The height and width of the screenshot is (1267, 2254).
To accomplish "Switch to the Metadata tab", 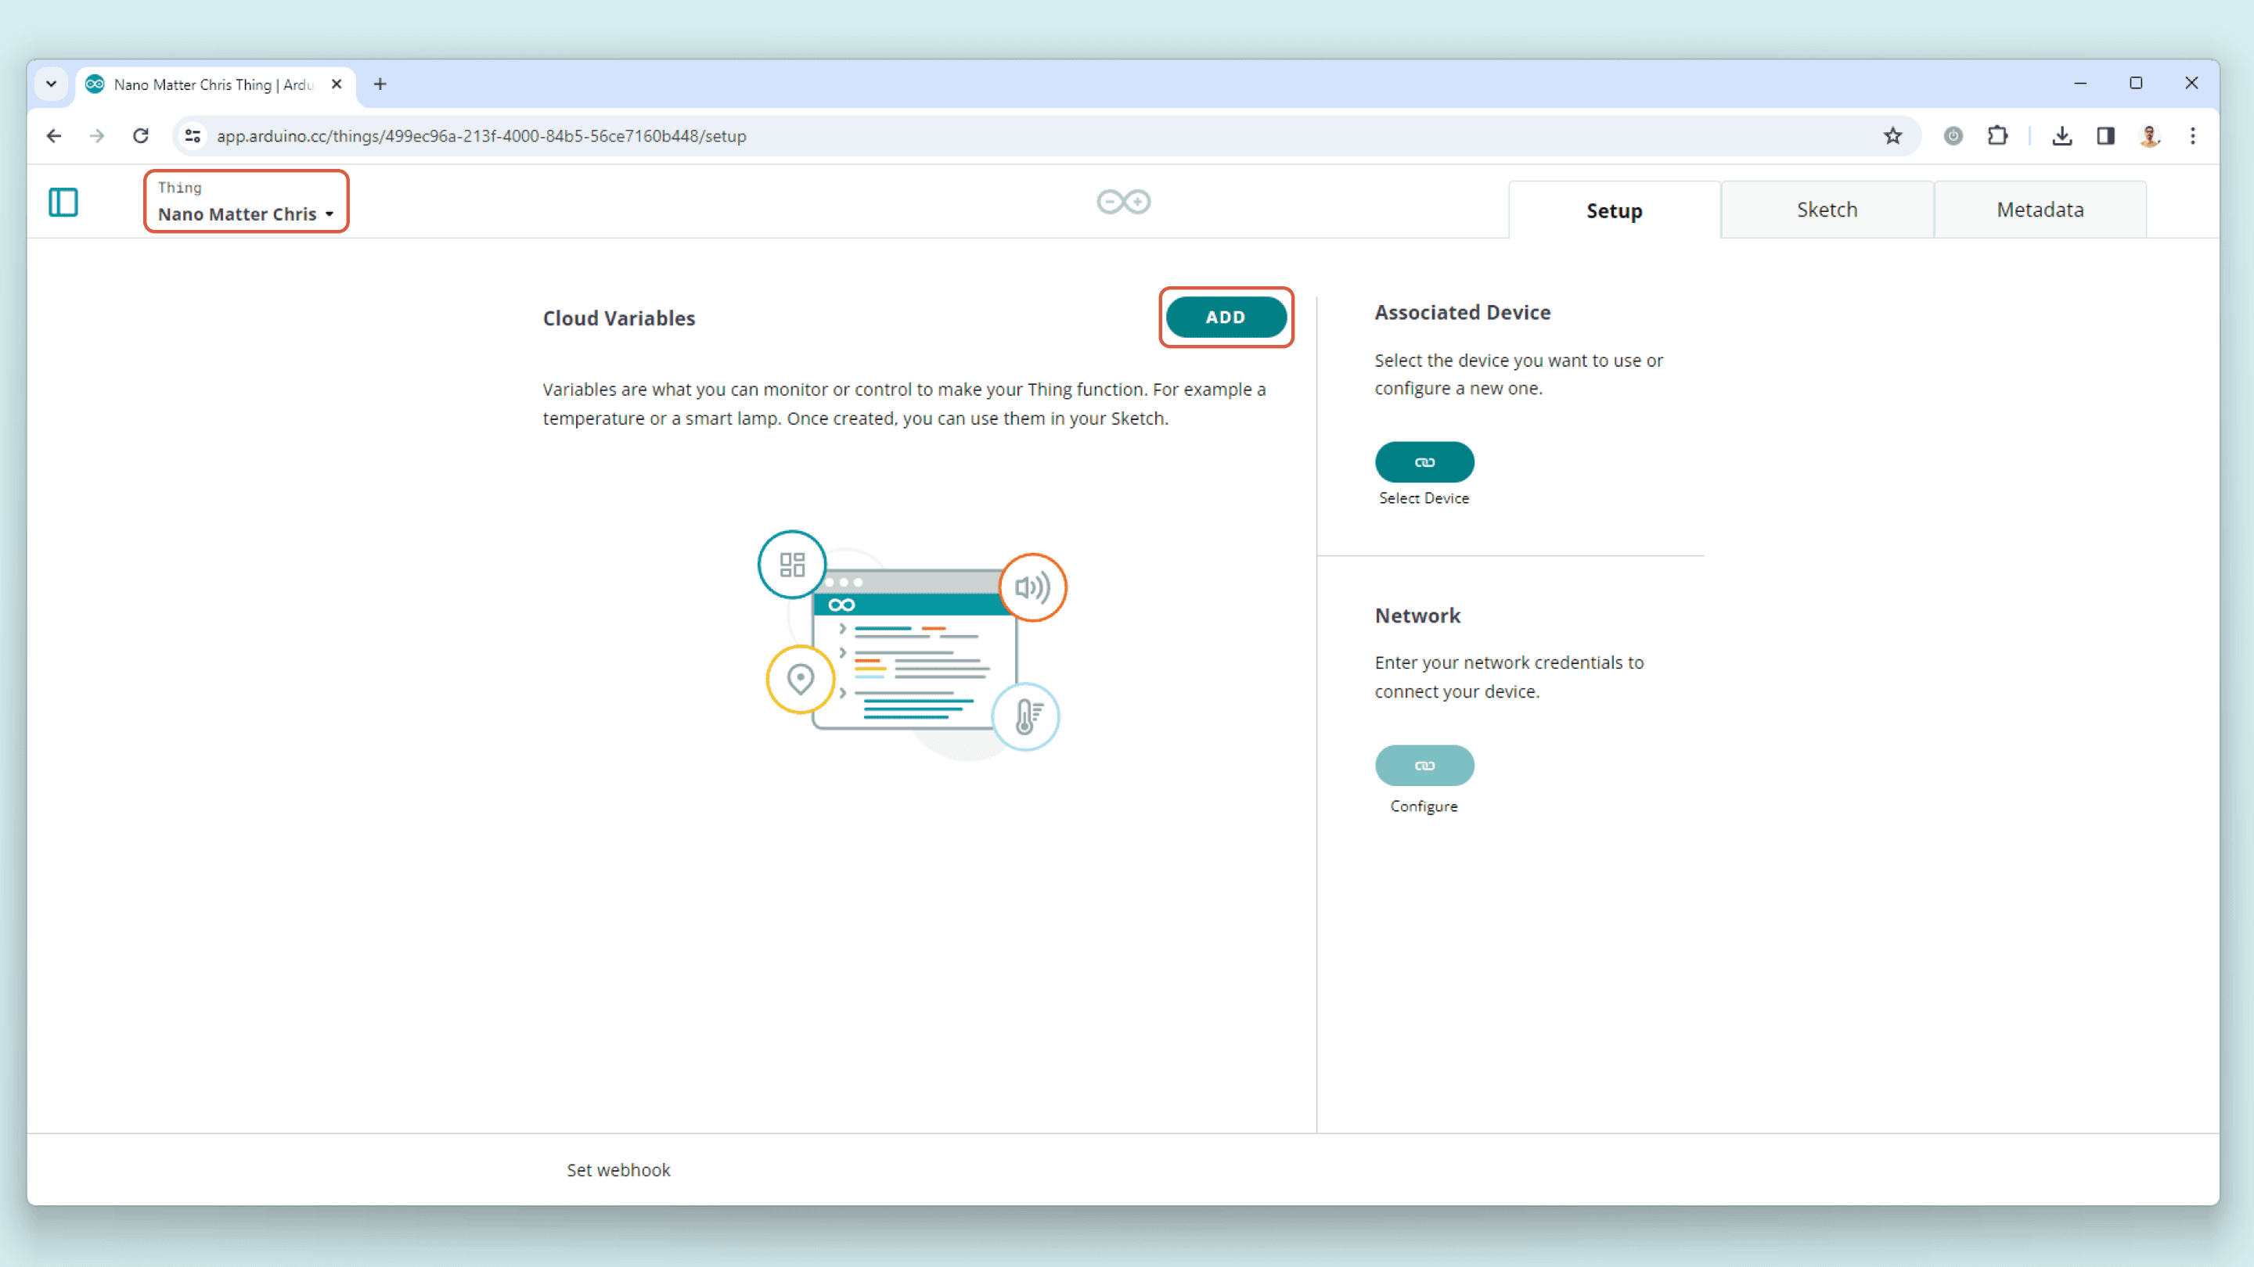I will 2040,210.
